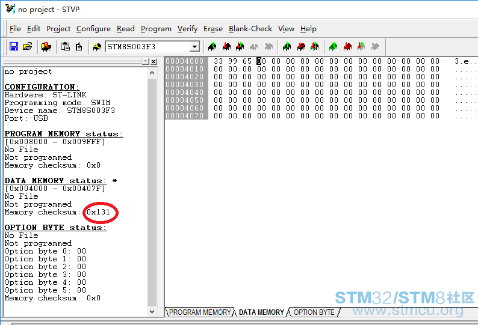
Task: Click the Save floppy disk icon
Action: 14,47
